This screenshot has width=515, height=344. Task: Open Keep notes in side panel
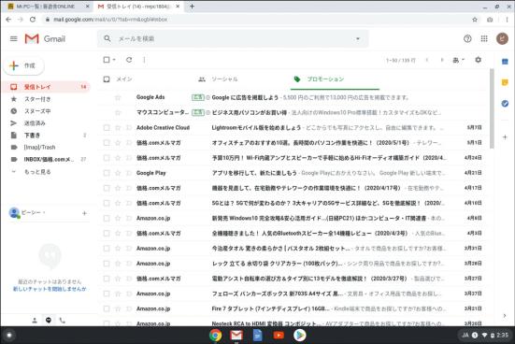coord(505,82)
